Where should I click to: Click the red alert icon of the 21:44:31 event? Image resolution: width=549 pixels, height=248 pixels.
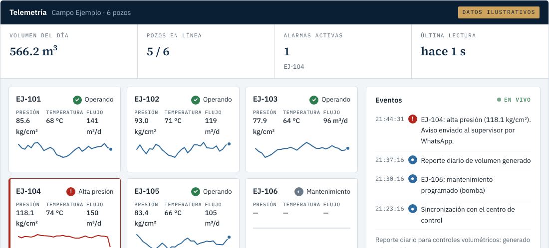[x=413, y=119]
